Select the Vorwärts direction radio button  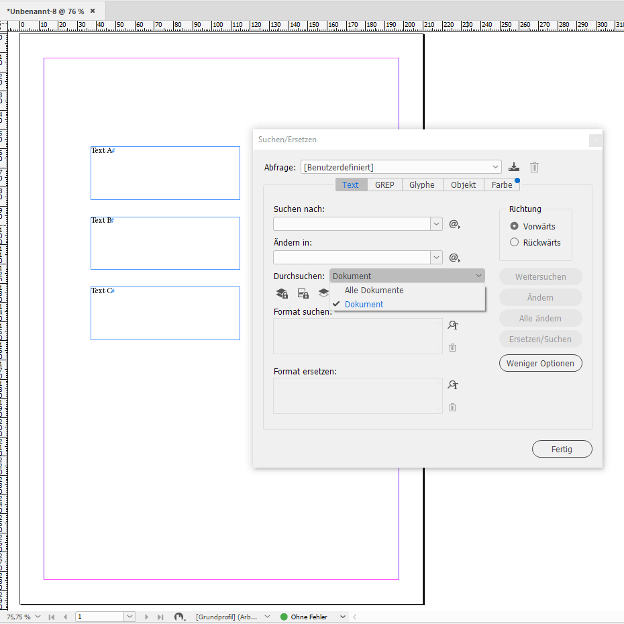point(514,226)
